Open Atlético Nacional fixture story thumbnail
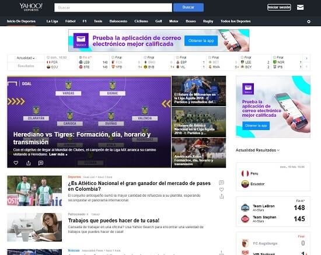Image resolution: width=321 pixels, height=255 pixels. pyautogui.click(x=199, y=122)
